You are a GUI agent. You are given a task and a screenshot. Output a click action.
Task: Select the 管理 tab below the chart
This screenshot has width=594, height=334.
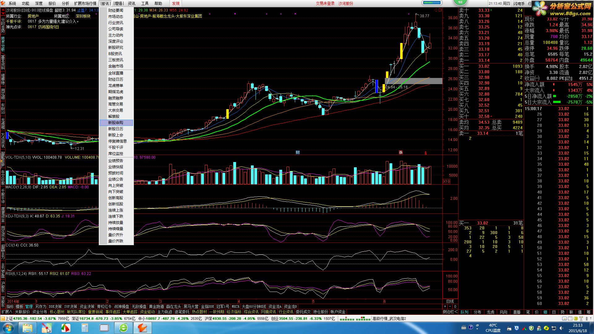[x=29, y=306]
